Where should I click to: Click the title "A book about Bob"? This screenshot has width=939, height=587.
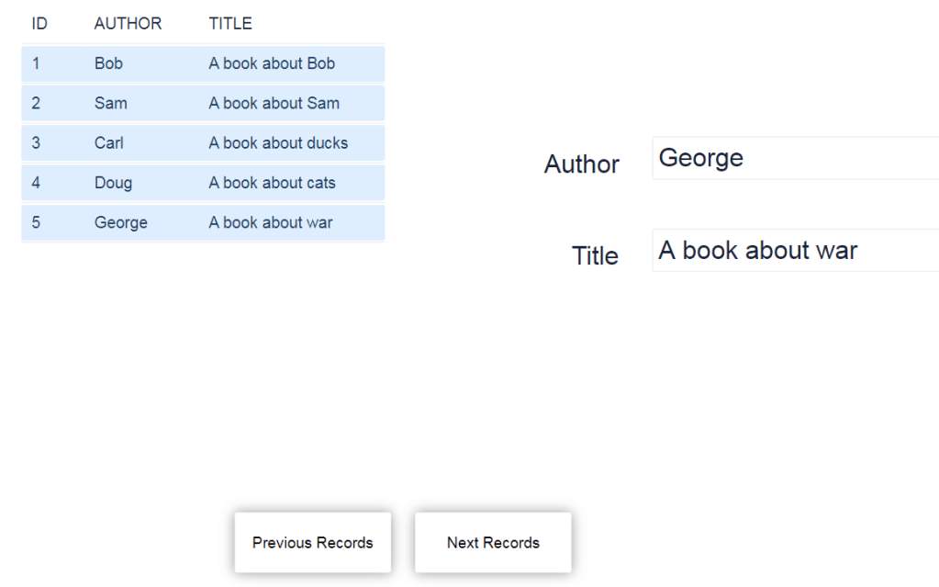[272, 63]
